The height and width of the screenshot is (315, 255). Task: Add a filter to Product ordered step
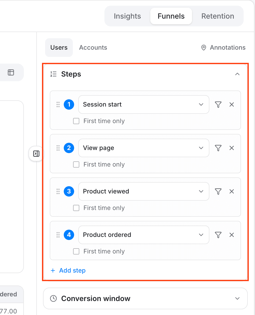click(x=218, y=235)
